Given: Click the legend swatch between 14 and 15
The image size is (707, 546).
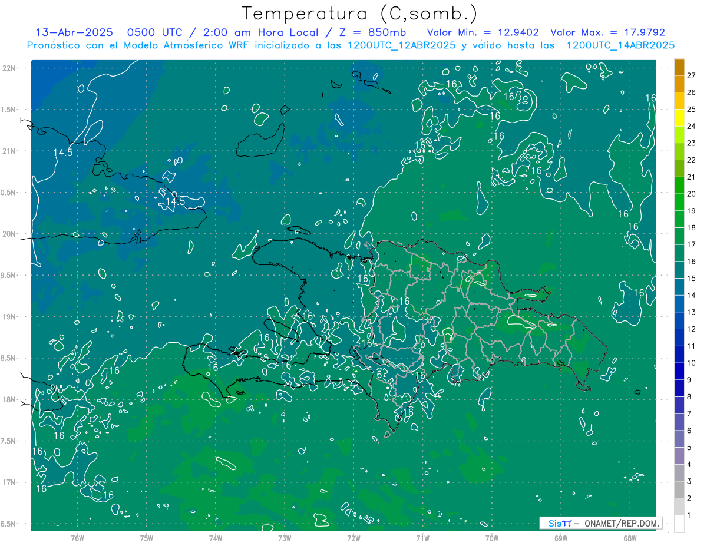Looking at the screenshot, I should [x=679, y=287].
